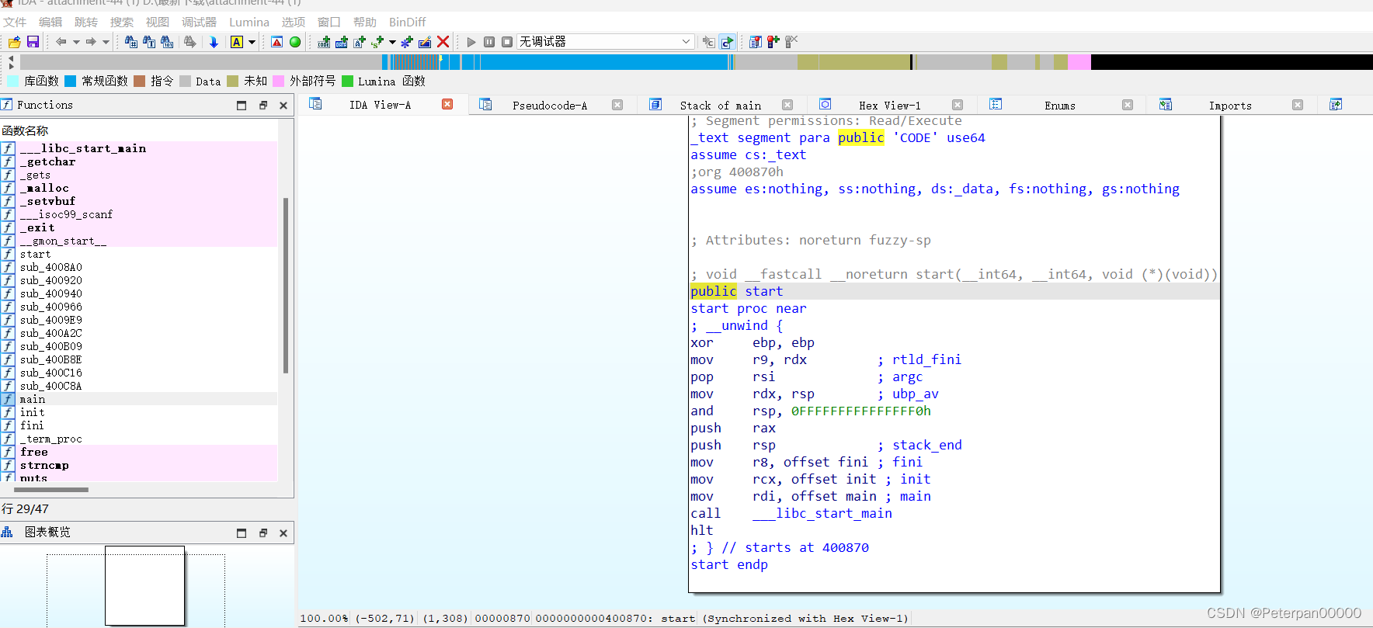This screenshot has width=1373, height=628.
Task: Click the binoculars text search icon
Action: tap(149, 42)
